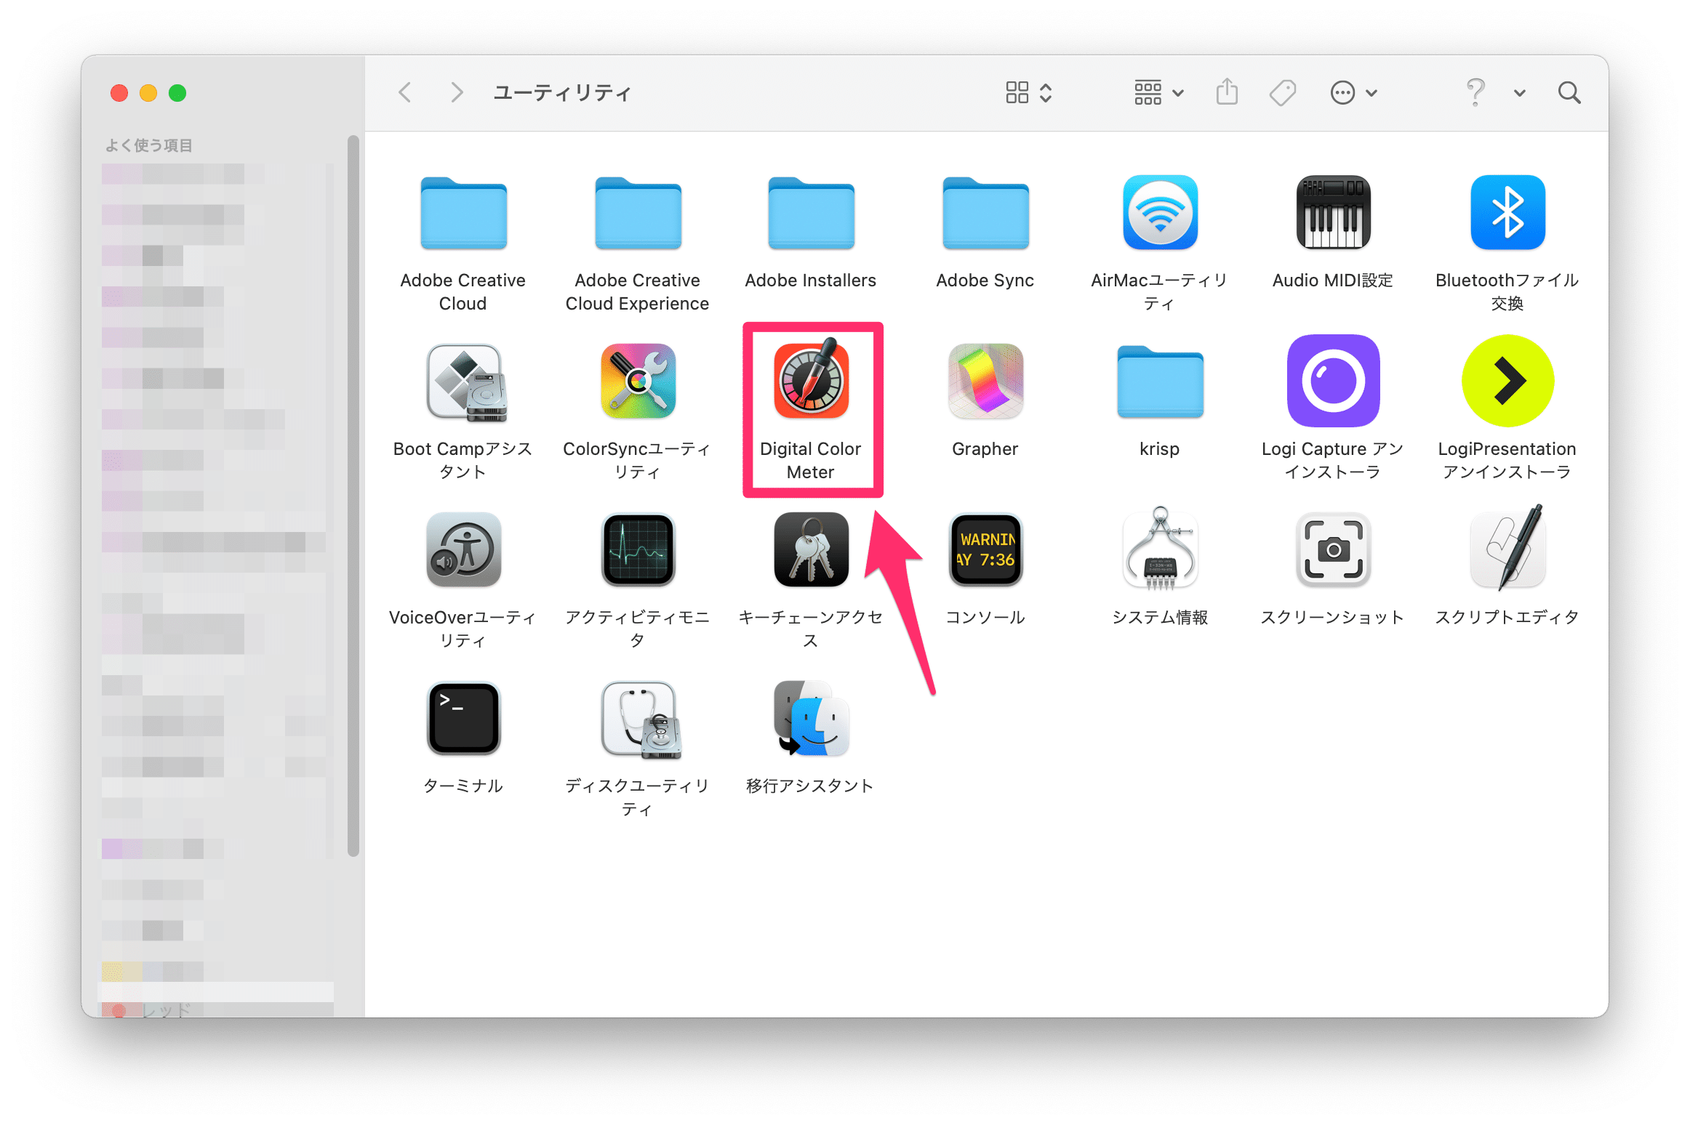1690x1125 pixels.
Task: Launch the Terminal application
Action: click(x=462, y=718)
